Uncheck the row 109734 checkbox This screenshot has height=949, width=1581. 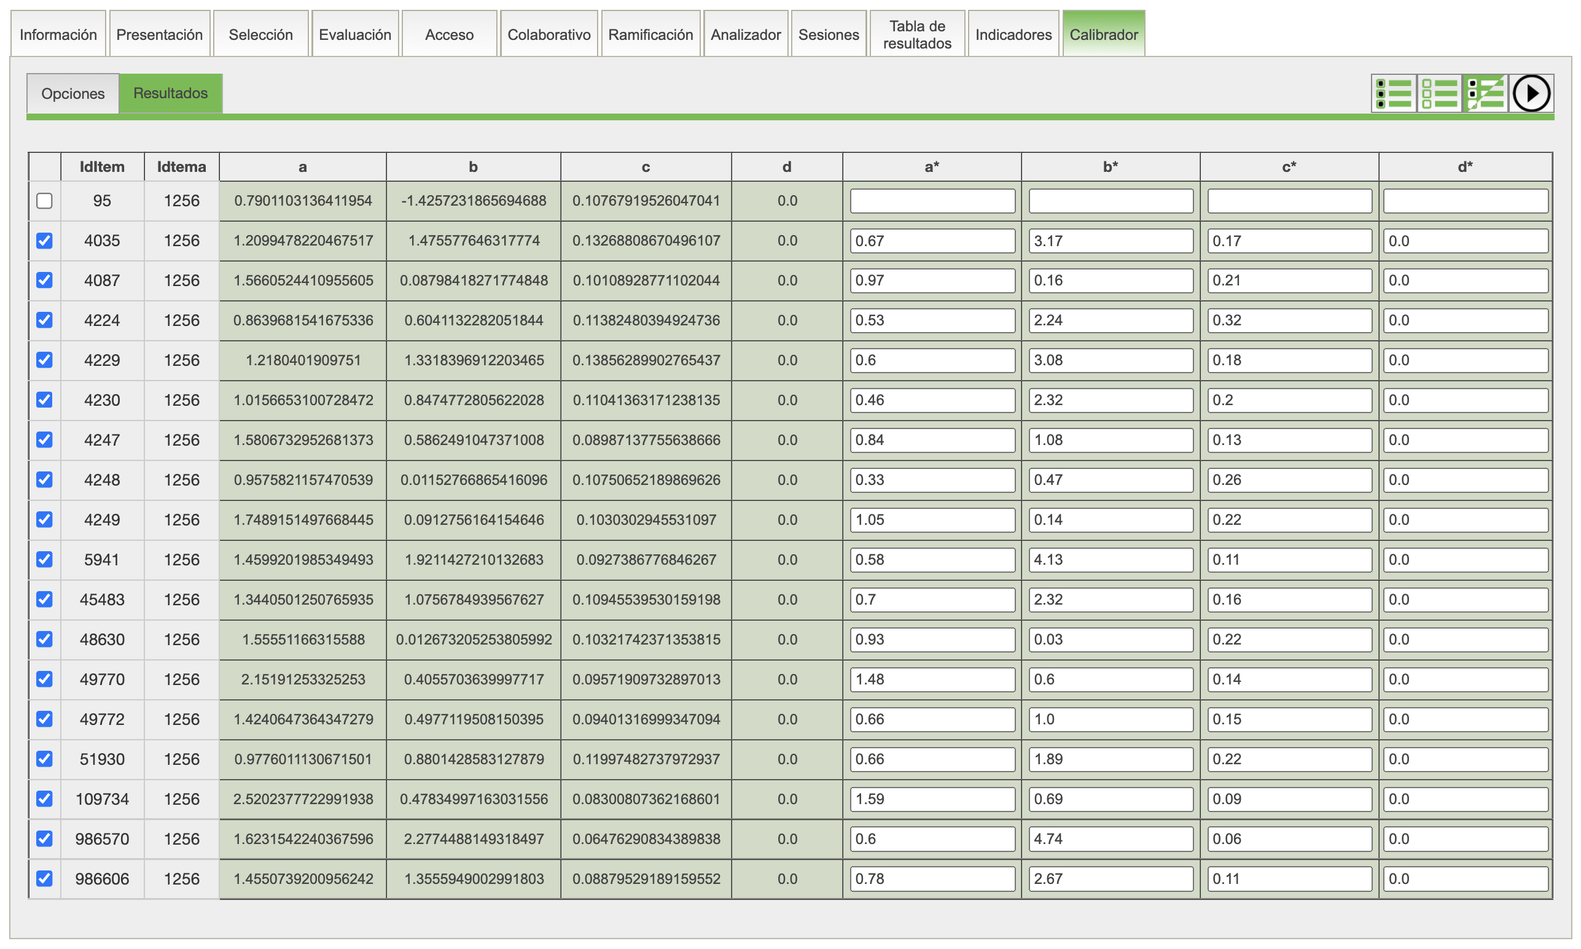click(x=44, y=798)
